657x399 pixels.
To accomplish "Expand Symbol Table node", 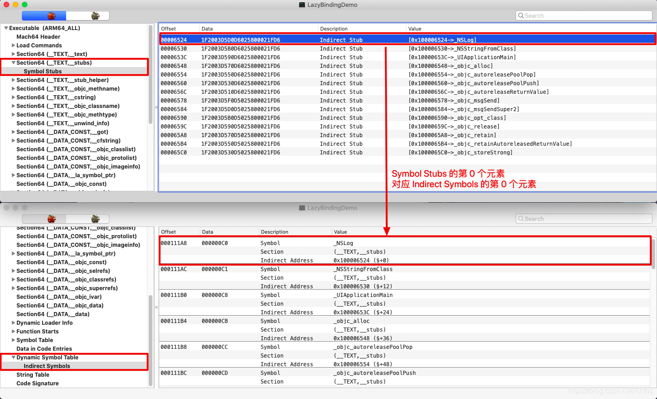I will (13, 340).
